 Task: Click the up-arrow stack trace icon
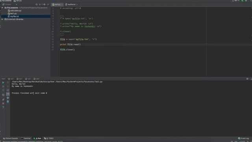tap(8, 82)
